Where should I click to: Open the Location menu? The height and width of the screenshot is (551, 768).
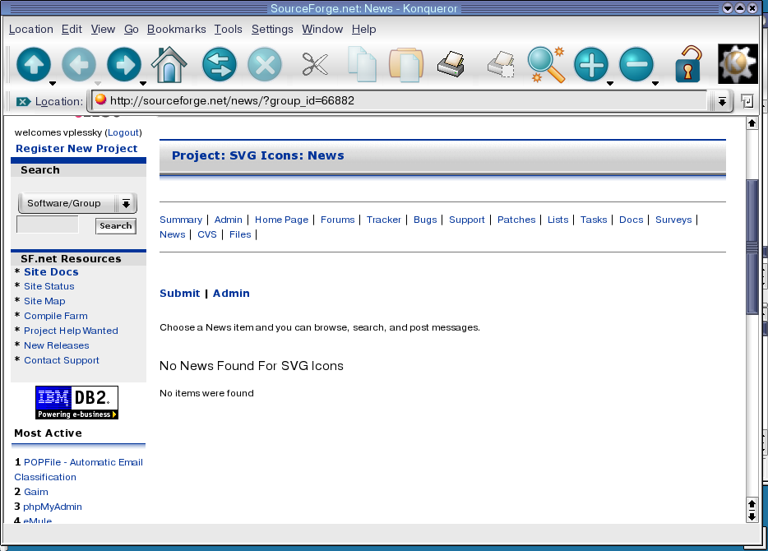tap(31, 30)
